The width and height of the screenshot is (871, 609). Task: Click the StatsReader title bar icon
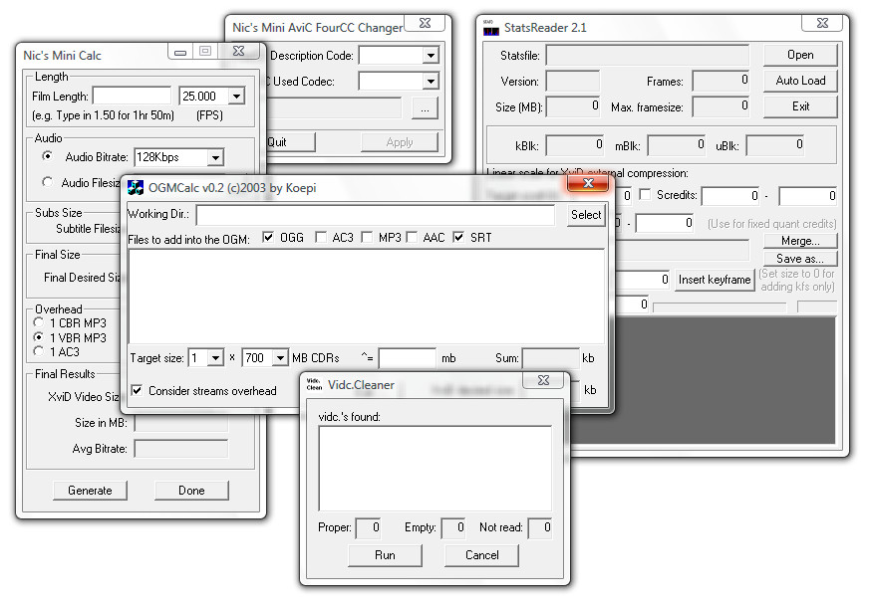(490, 28)
